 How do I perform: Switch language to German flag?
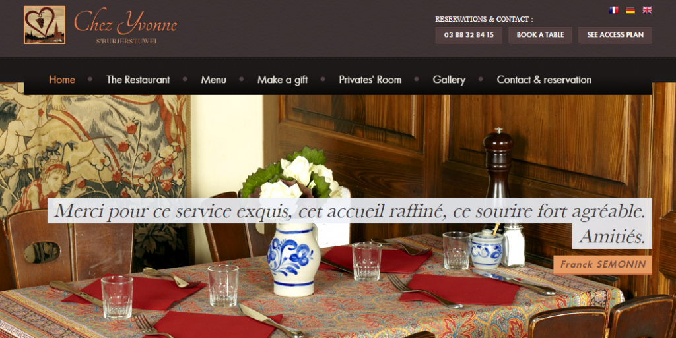coord(630,10)
